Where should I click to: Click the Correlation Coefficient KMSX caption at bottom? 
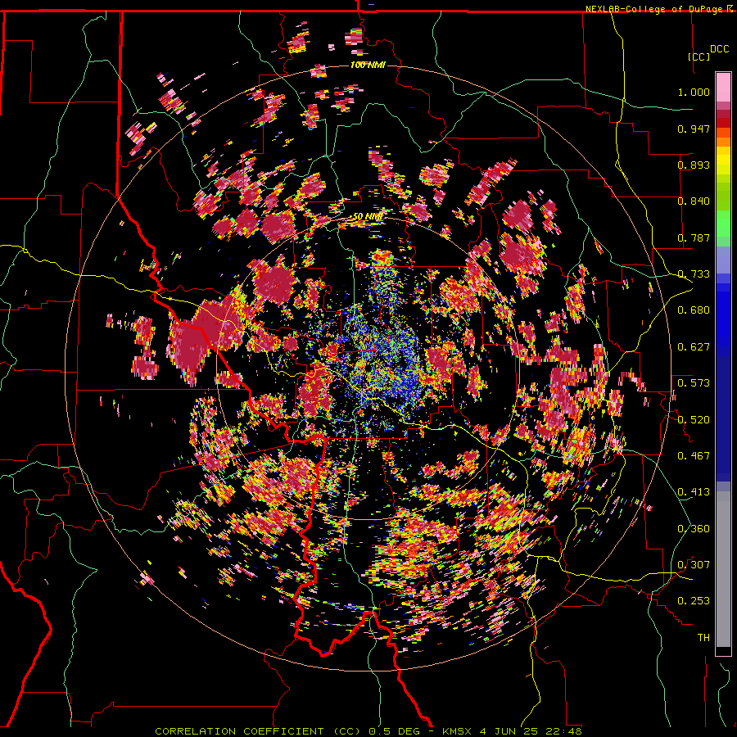368,731
